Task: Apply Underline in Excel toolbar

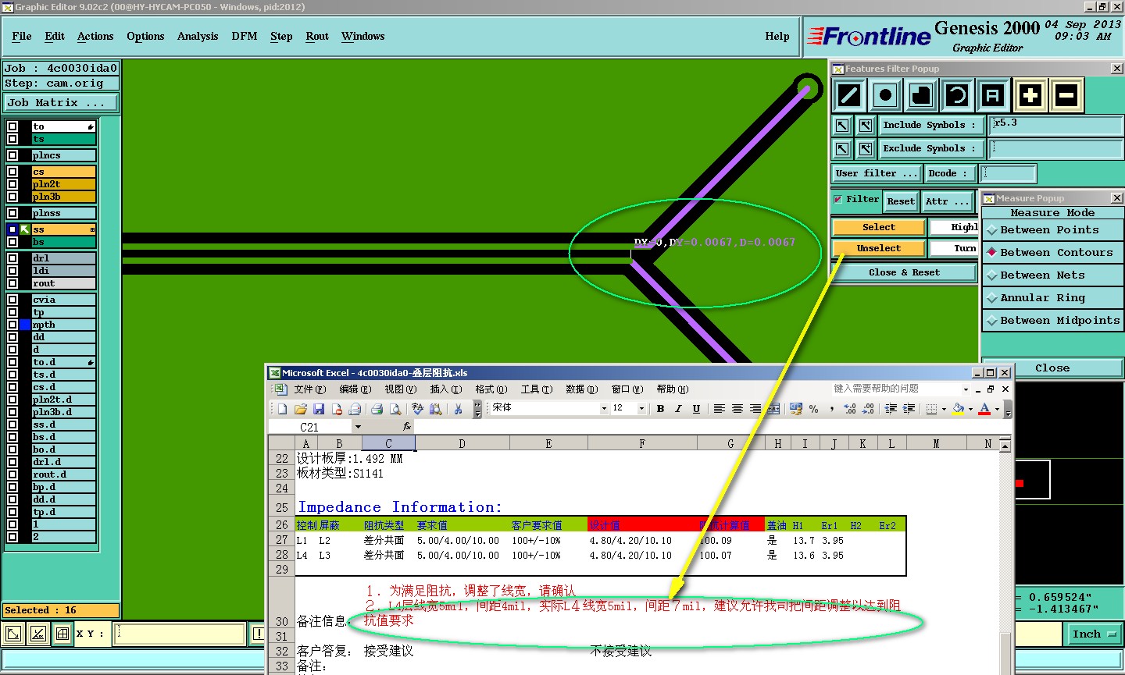Action: pos(696,409)
